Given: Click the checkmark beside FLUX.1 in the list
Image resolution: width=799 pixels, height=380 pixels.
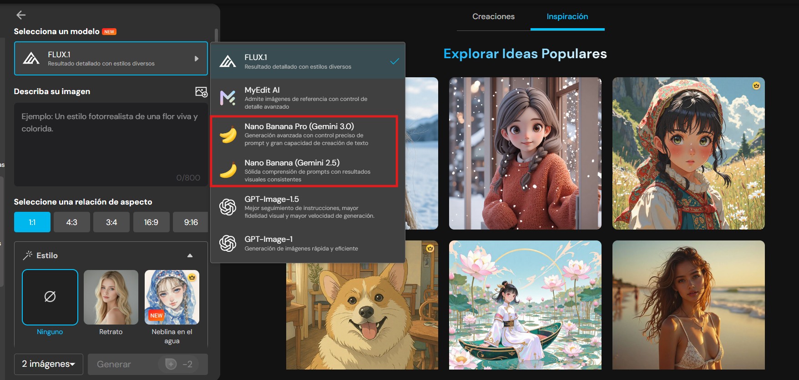Looking at the screenshot, I should click(394, 61).
